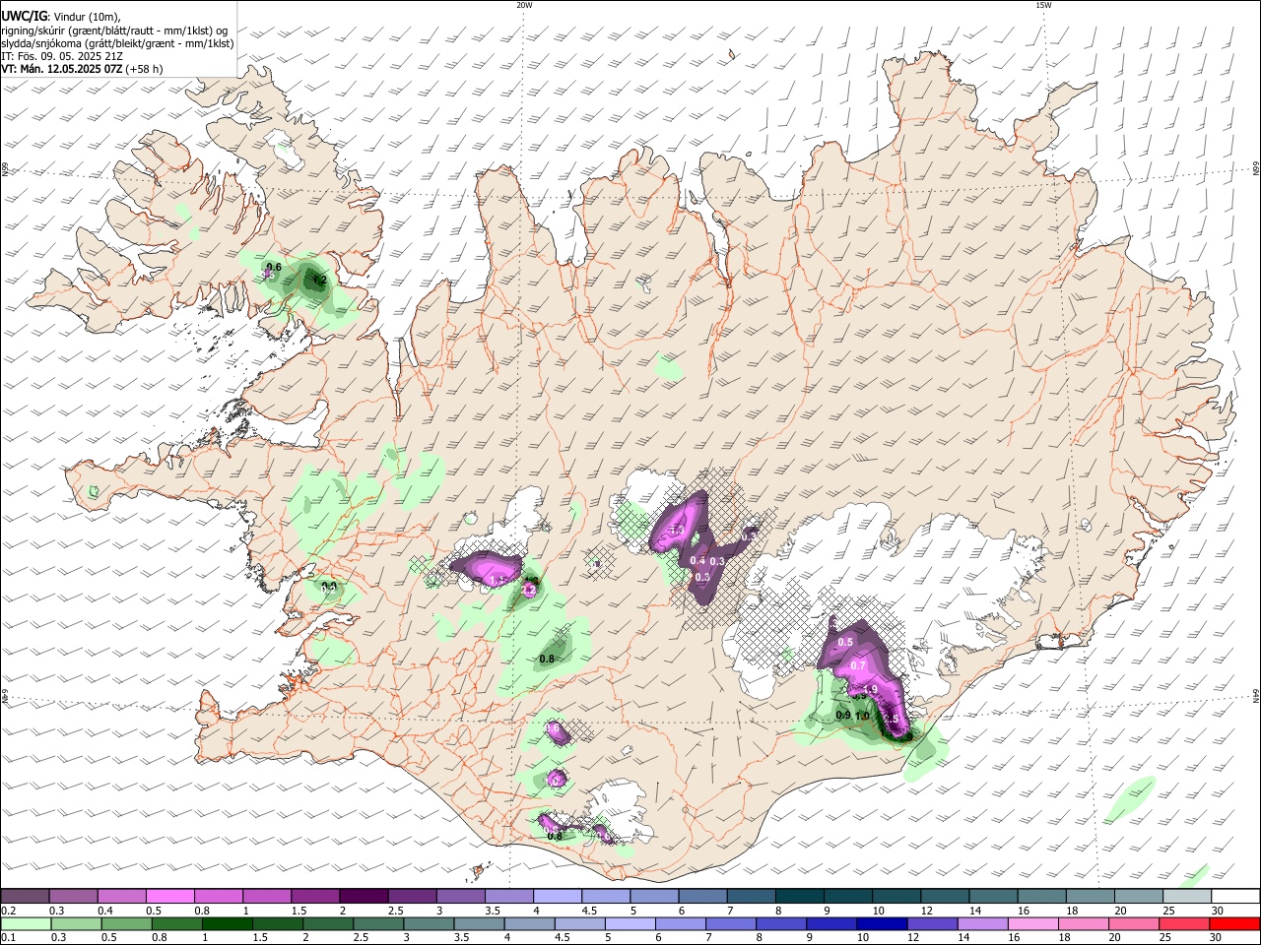Select the bright red 30 swatch in the rain legend
The height and width of the screenshot is (945, 1261).
click(x=1234, y=924)
